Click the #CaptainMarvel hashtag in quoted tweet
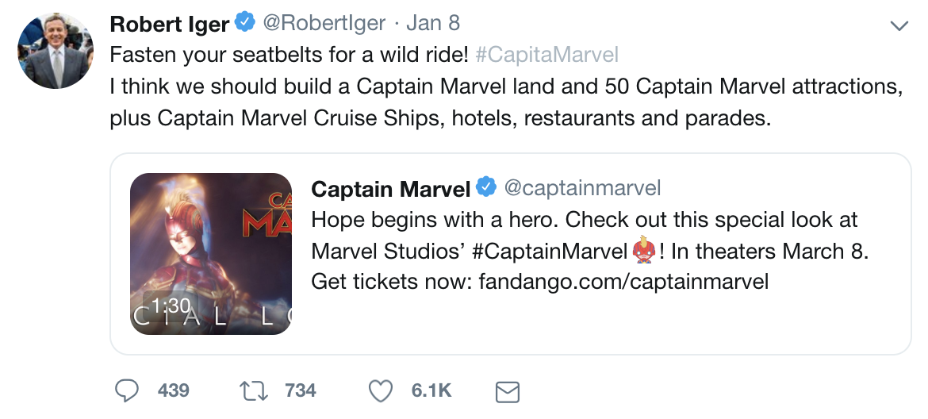 click(x=549, y=251)
